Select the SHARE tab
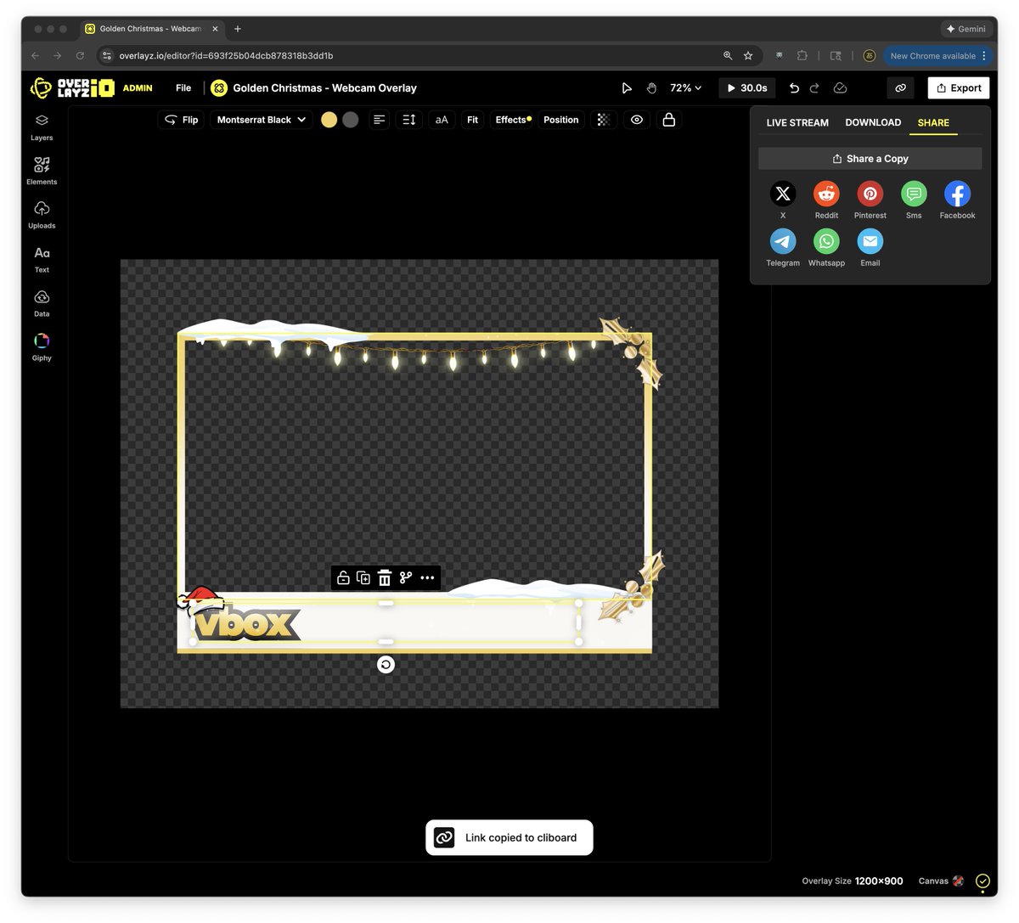This screenshot has width=1019, height=923. [933, 123]
